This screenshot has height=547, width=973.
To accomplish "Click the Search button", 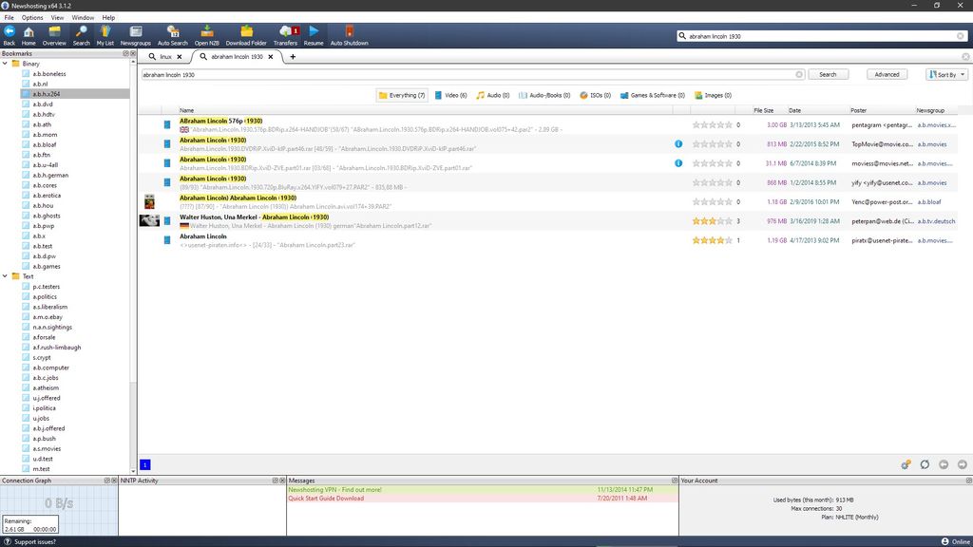I will click(x=827, y=74).
